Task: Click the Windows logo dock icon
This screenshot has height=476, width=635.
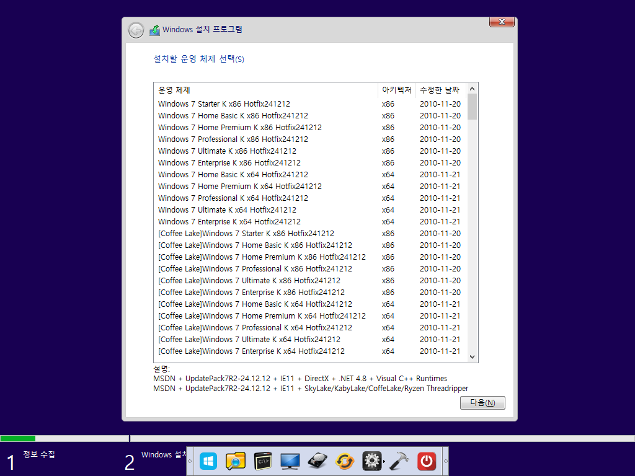Action: pos(208,461)
